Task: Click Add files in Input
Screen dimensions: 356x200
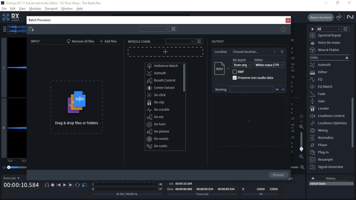Action: tap(108, 41)
